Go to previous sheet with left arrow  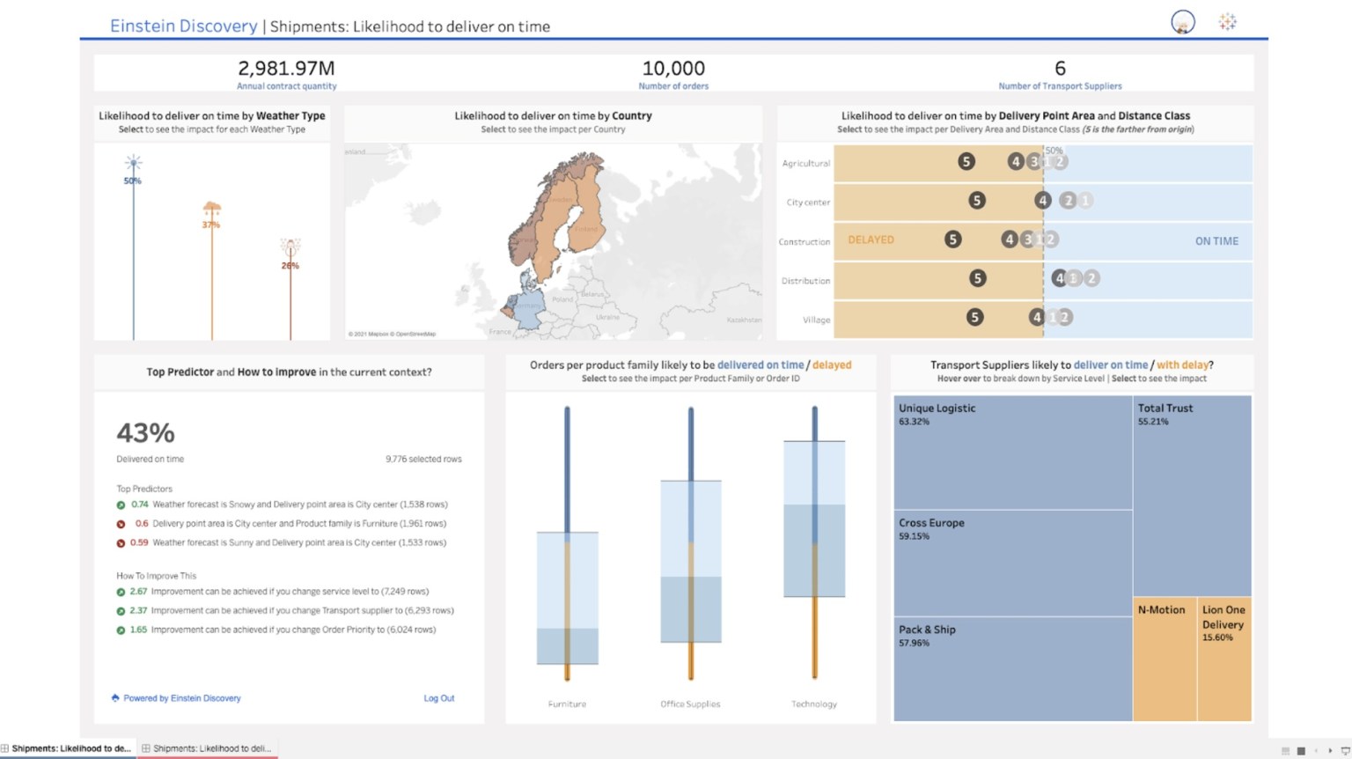point(1317,750)
